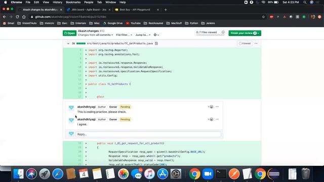Open Launchpad from the Dock
Image resolution: width=324 pixels, height=182 pixels.
(x=45, y=174)
